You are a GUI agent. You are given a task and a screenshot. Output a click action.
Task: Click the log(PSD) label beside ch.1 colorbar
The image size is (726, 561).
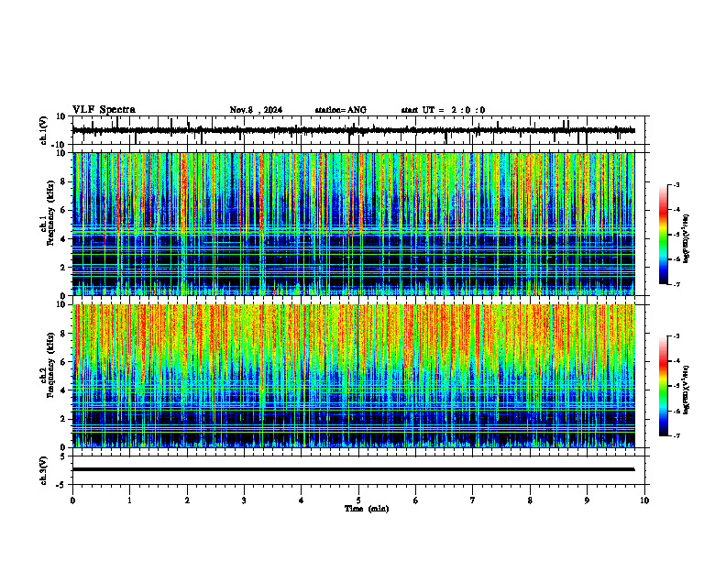click(686, 239)
